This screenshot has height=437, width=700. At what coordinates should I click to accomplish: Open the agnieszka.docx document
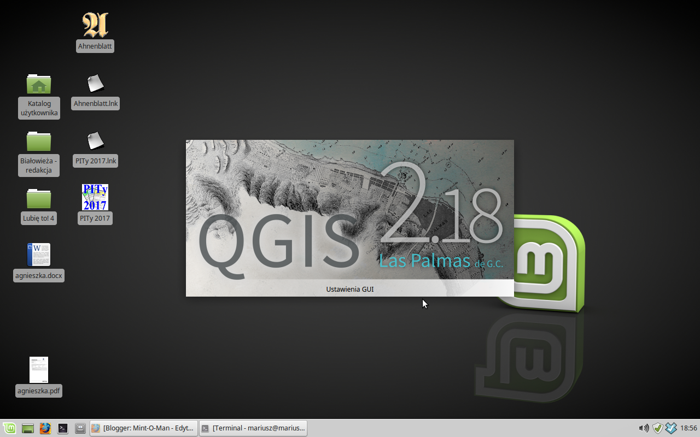click(x=39, y=254)
